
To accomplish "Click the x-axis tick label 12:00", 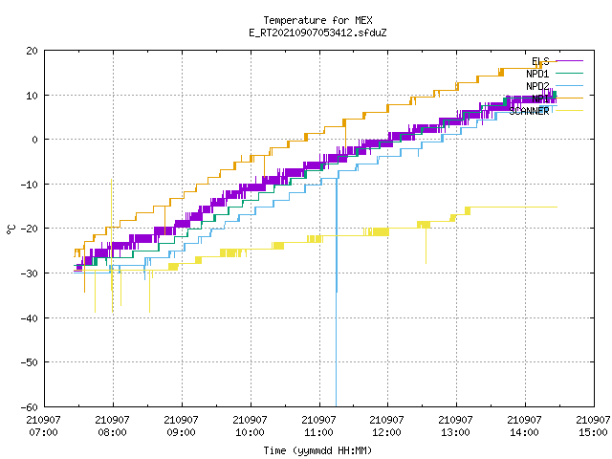I will coord(386,432).
